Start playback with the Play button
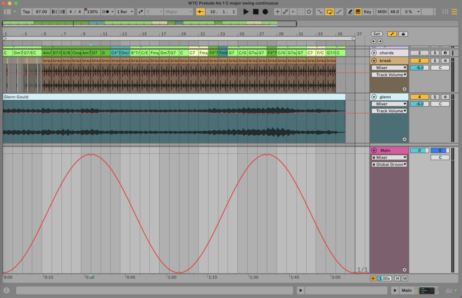The image size is (462, 298). (x=246, y=12)
